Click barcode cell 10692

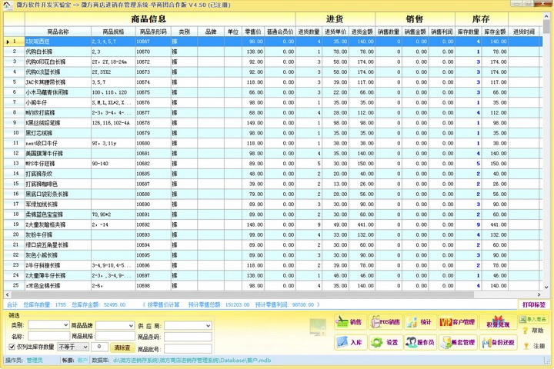click(x=153, y=224)
